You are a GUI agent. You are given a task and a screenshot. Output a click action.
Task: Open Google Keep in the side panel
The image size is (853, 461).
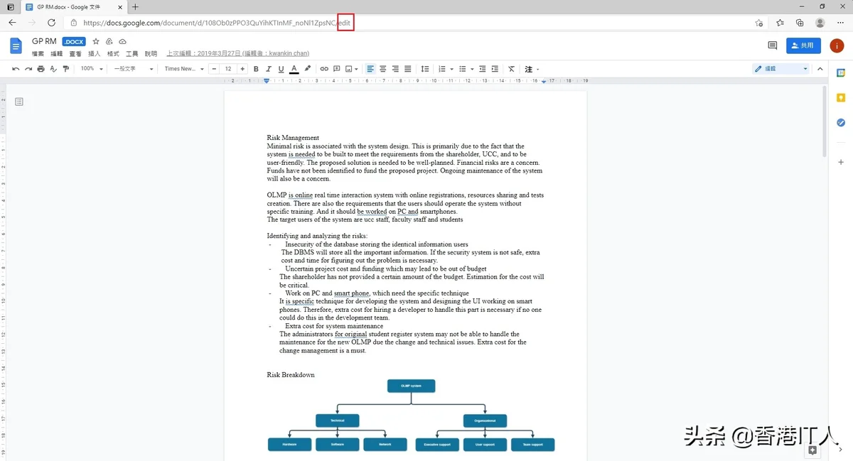point(841,97)
